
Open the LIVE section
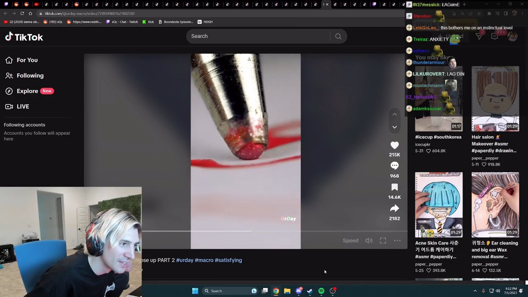(17, 106)
